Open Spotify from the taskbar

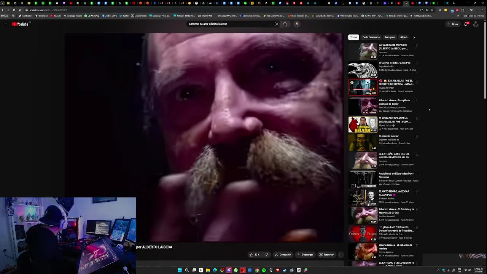point(264,270)
